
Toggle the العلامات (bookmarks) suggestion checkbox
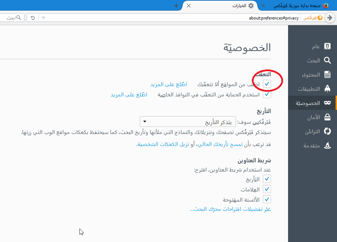(x=267, y=189)
